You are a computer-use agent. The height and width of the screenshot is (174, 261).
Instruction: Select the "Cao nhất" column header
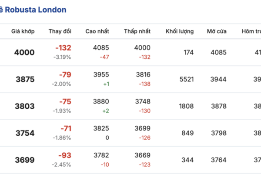point(97,32)
